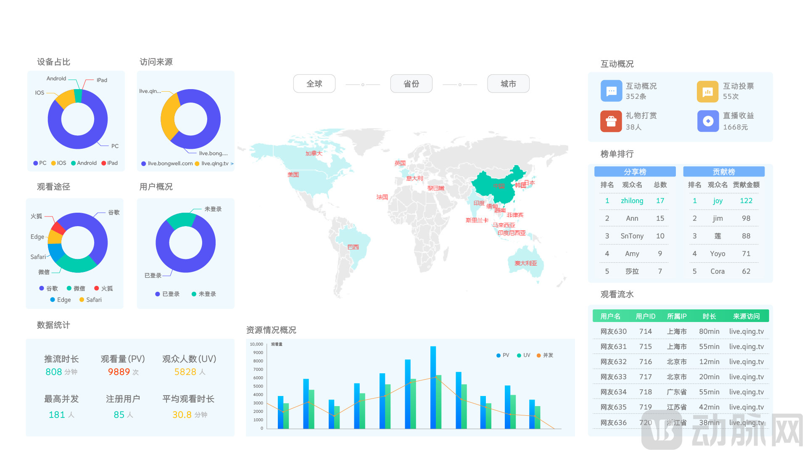Switch to the 贡献榜 ranking tab
Viewport: 807px width, 454px height.
724,172
